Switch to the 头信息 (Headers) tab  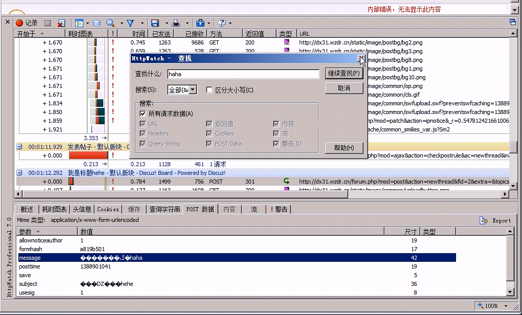(x=82, y=209)
